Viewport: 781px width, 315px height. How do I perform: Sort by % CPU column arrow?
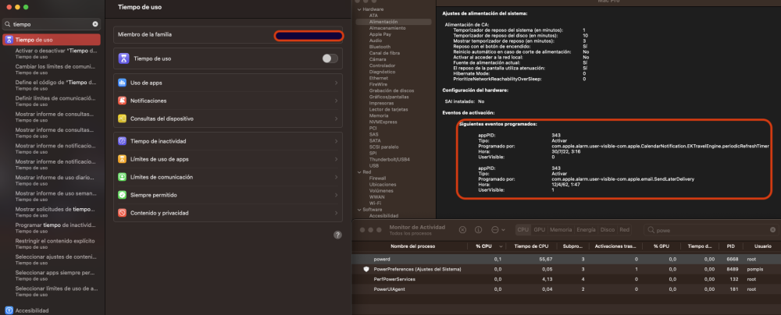501,246
